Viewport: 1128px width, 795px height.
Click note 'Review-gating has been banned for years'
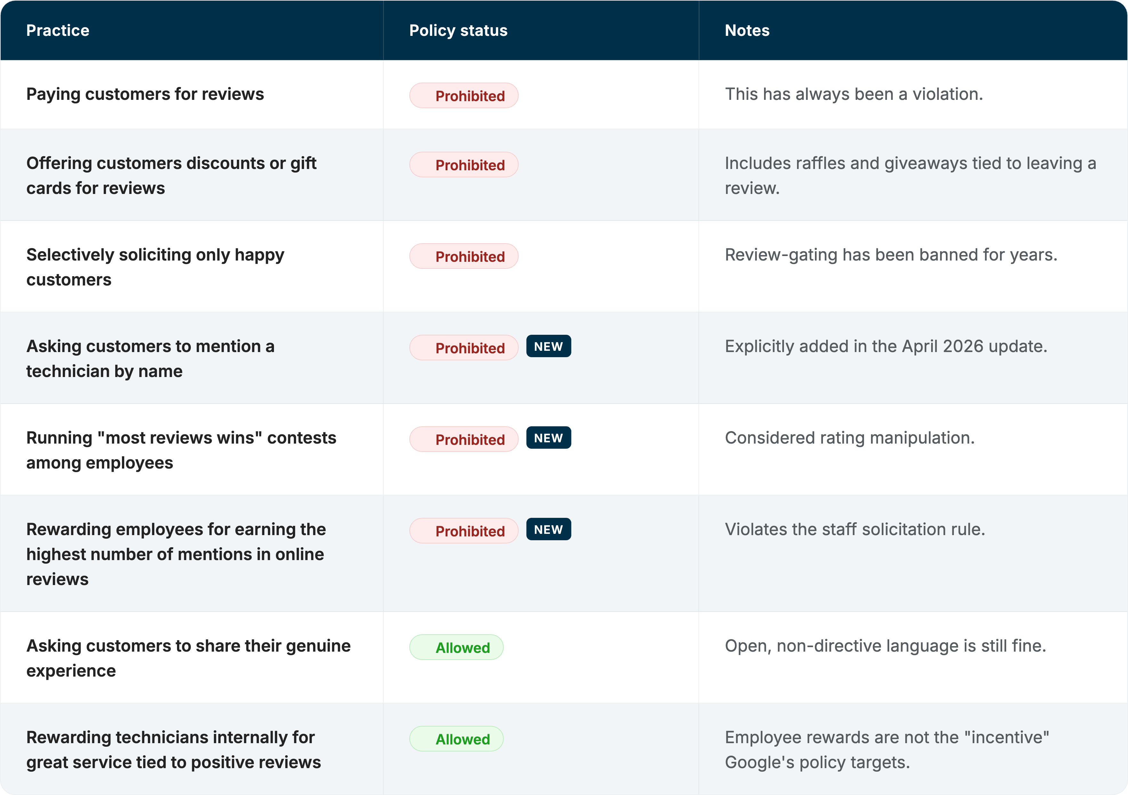tap(891, 254)
